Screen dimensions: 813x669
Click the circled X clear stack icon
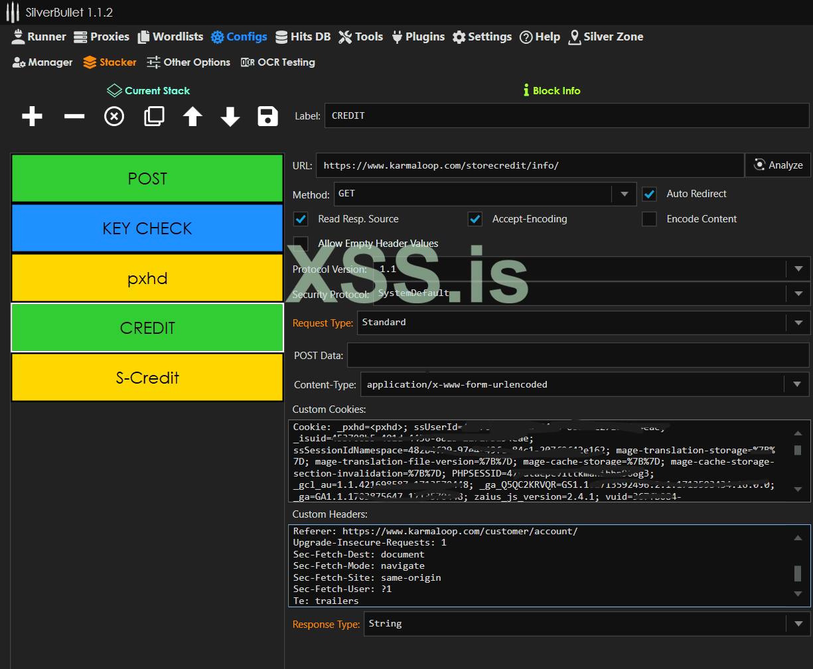coord(114,117)
